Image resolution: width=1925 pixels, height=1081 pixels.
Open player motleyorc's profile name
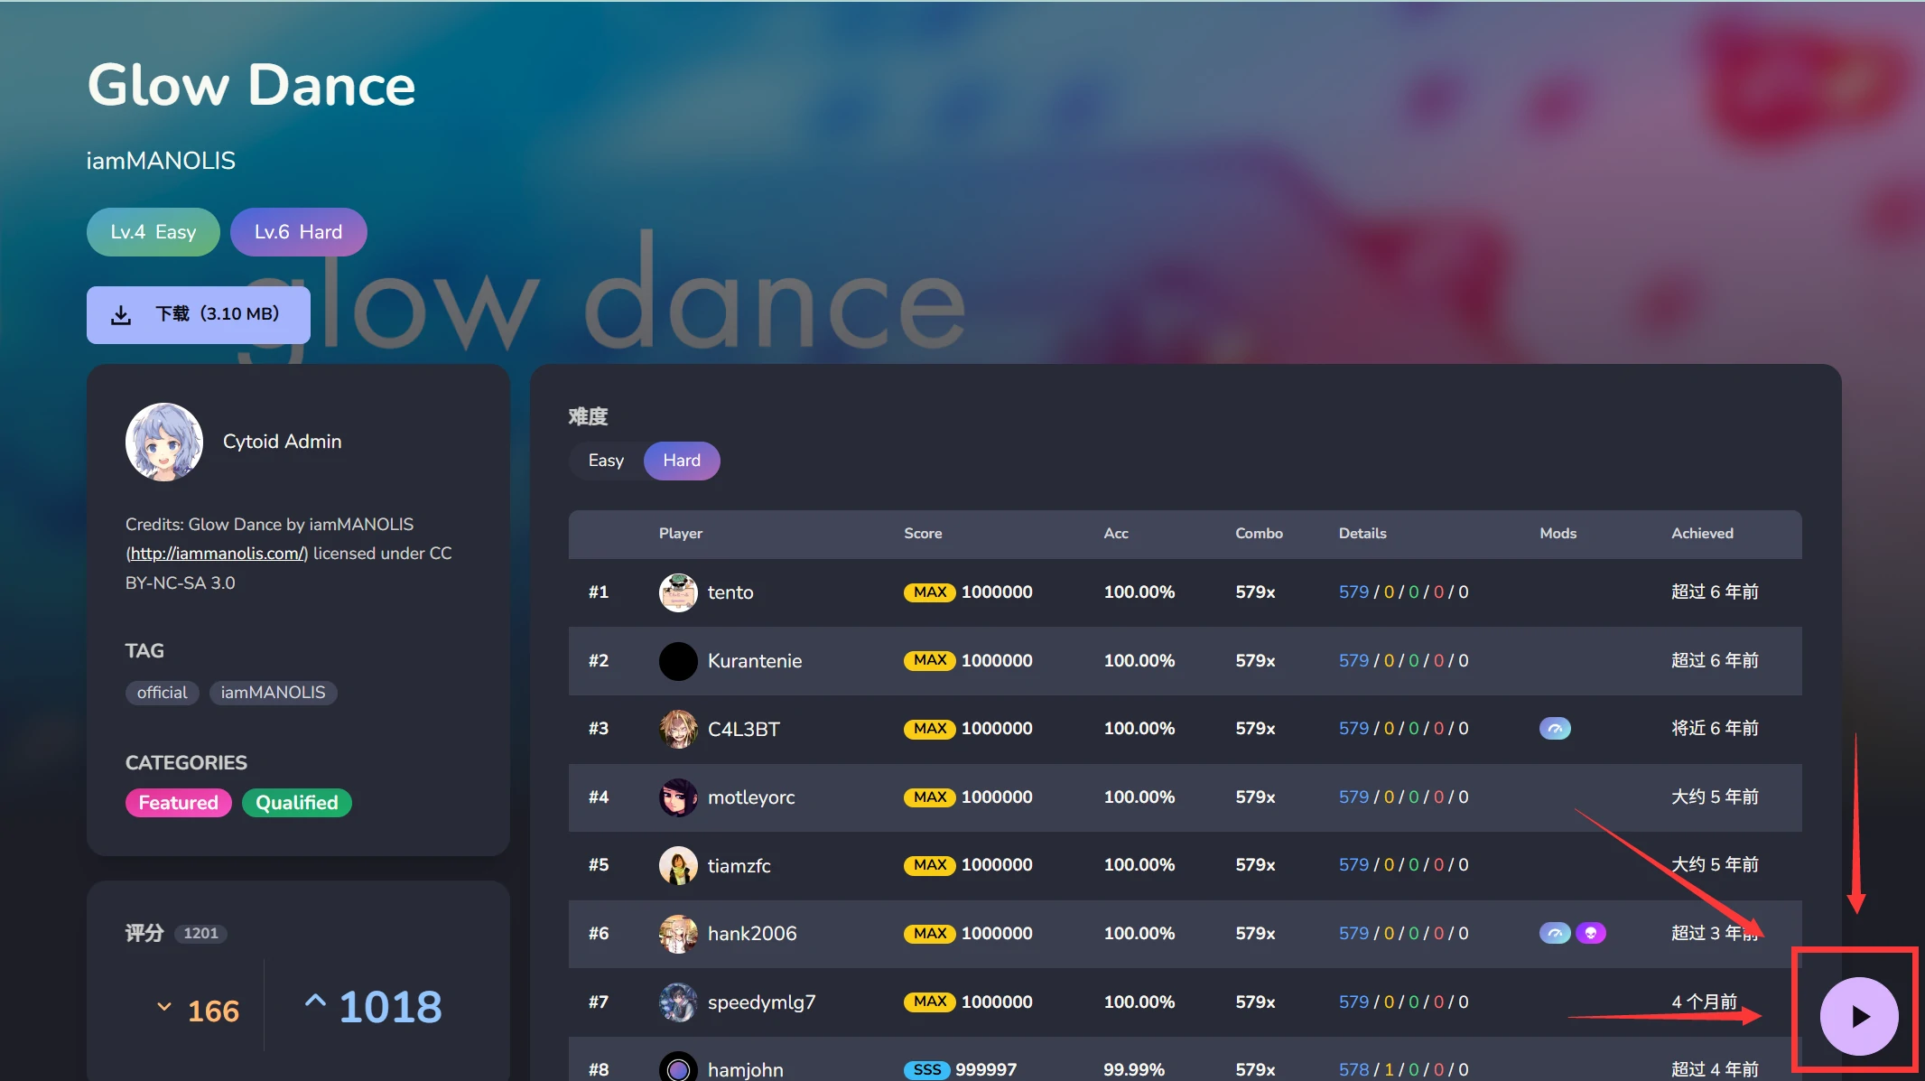coord(751,797)
